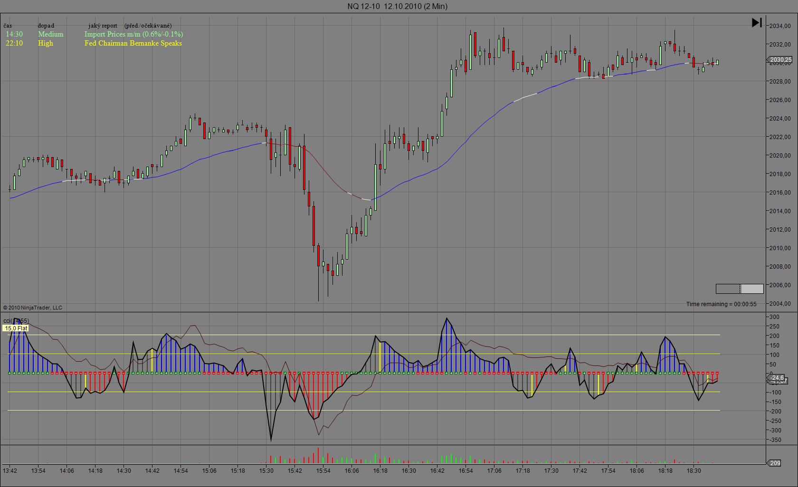Click the 18:30 time axis label
Viewport: 798px width, 487px height.
point(693,471)
